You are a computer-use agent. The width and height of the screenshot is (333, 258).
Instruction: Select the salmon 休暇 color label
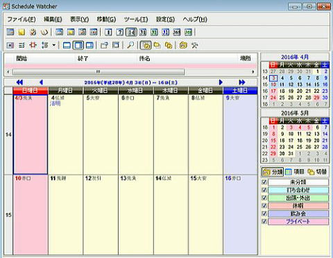[x=298, y=206]
